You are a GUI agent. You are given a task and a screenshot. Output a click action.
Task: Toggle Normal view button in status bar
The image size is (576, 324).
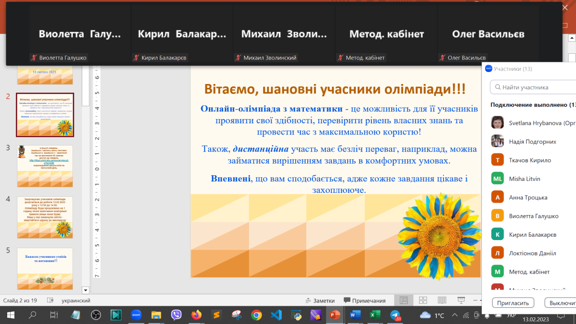(x=404, y=300)
